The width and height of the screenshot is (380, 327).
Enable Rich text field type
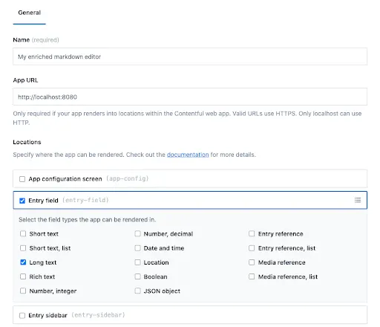point(23,276)
